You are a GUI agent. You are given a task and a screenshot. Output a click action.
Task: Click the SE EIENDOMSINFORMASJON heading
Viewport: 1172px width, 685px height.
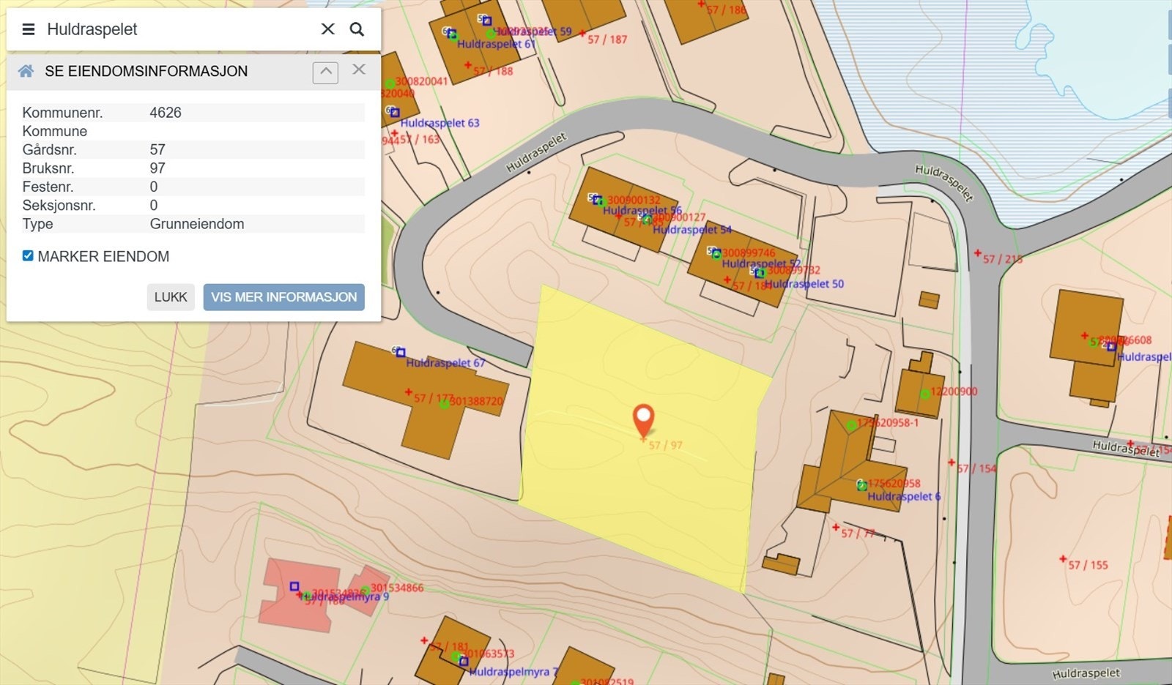point(146,71)
